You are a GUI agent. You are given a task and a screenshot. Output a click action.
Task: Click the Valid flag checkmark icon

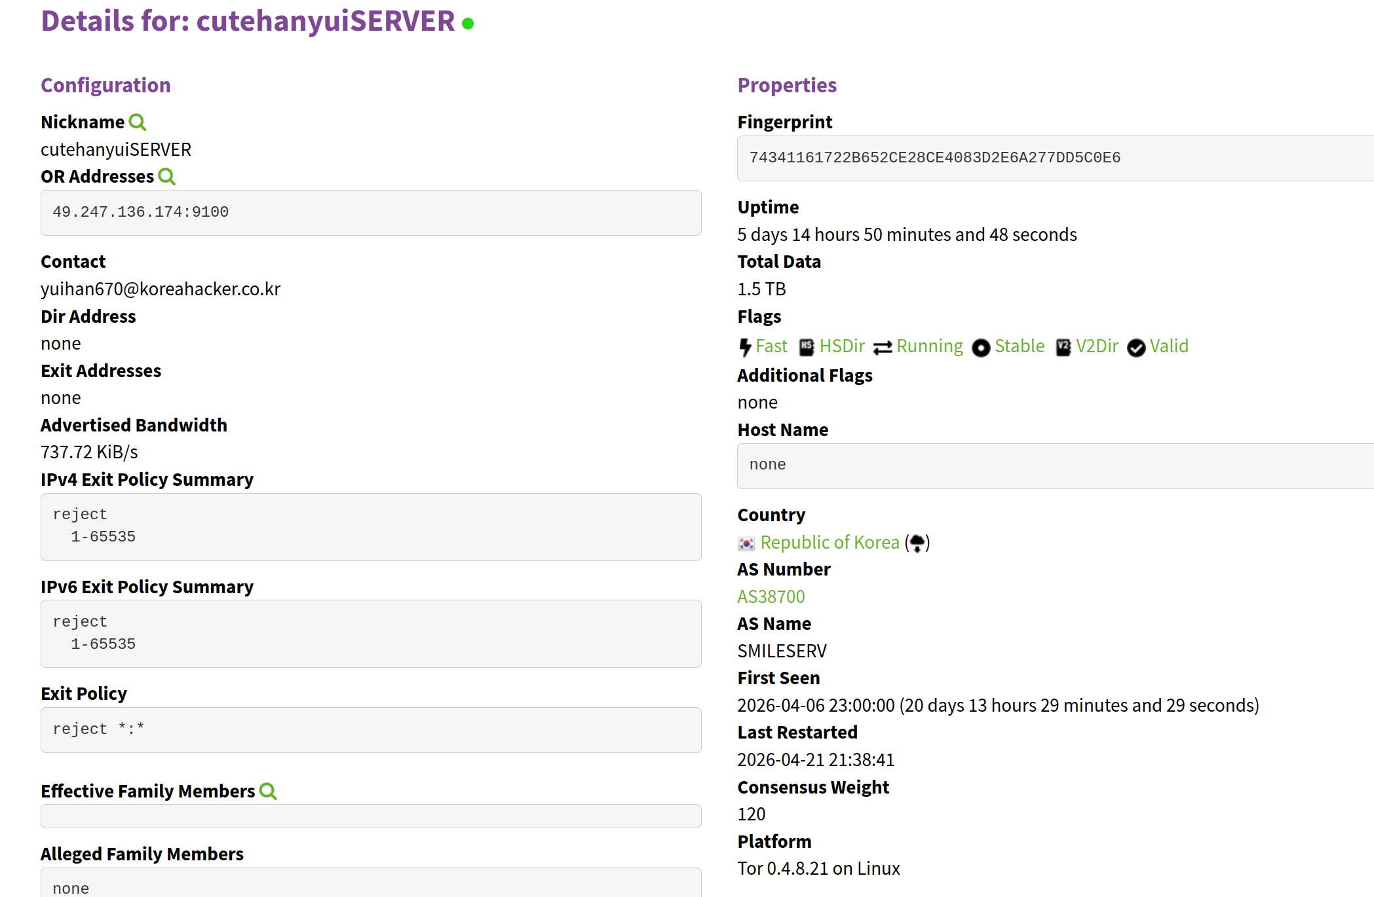click(1136, 348)
